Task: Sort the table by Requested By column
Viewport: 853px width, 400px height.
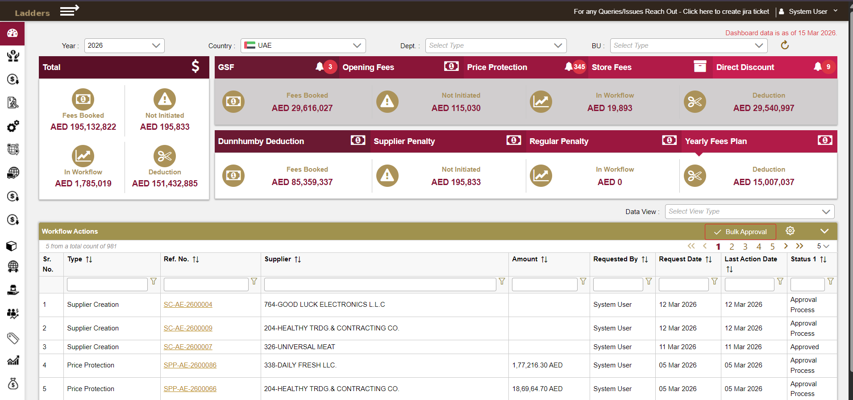Action: (x=645, y=260)
